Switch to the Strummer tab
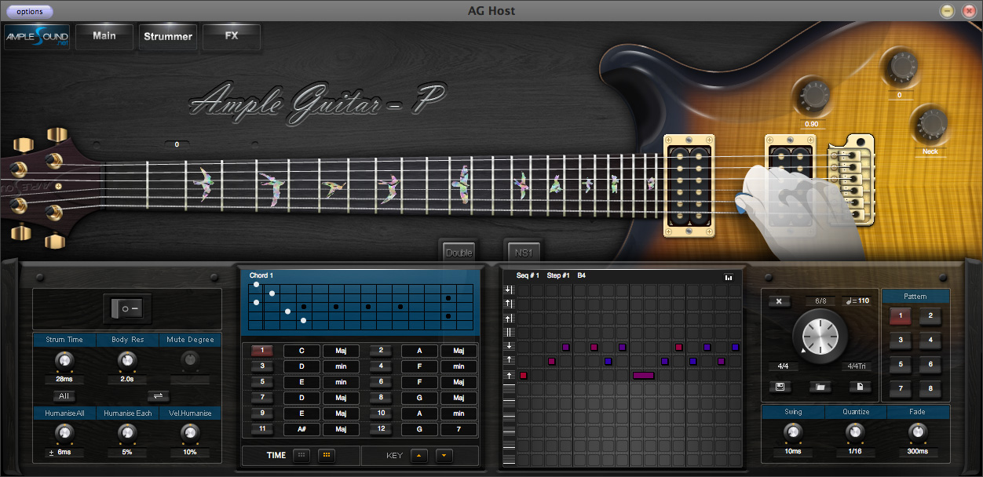 coord(168,36)
